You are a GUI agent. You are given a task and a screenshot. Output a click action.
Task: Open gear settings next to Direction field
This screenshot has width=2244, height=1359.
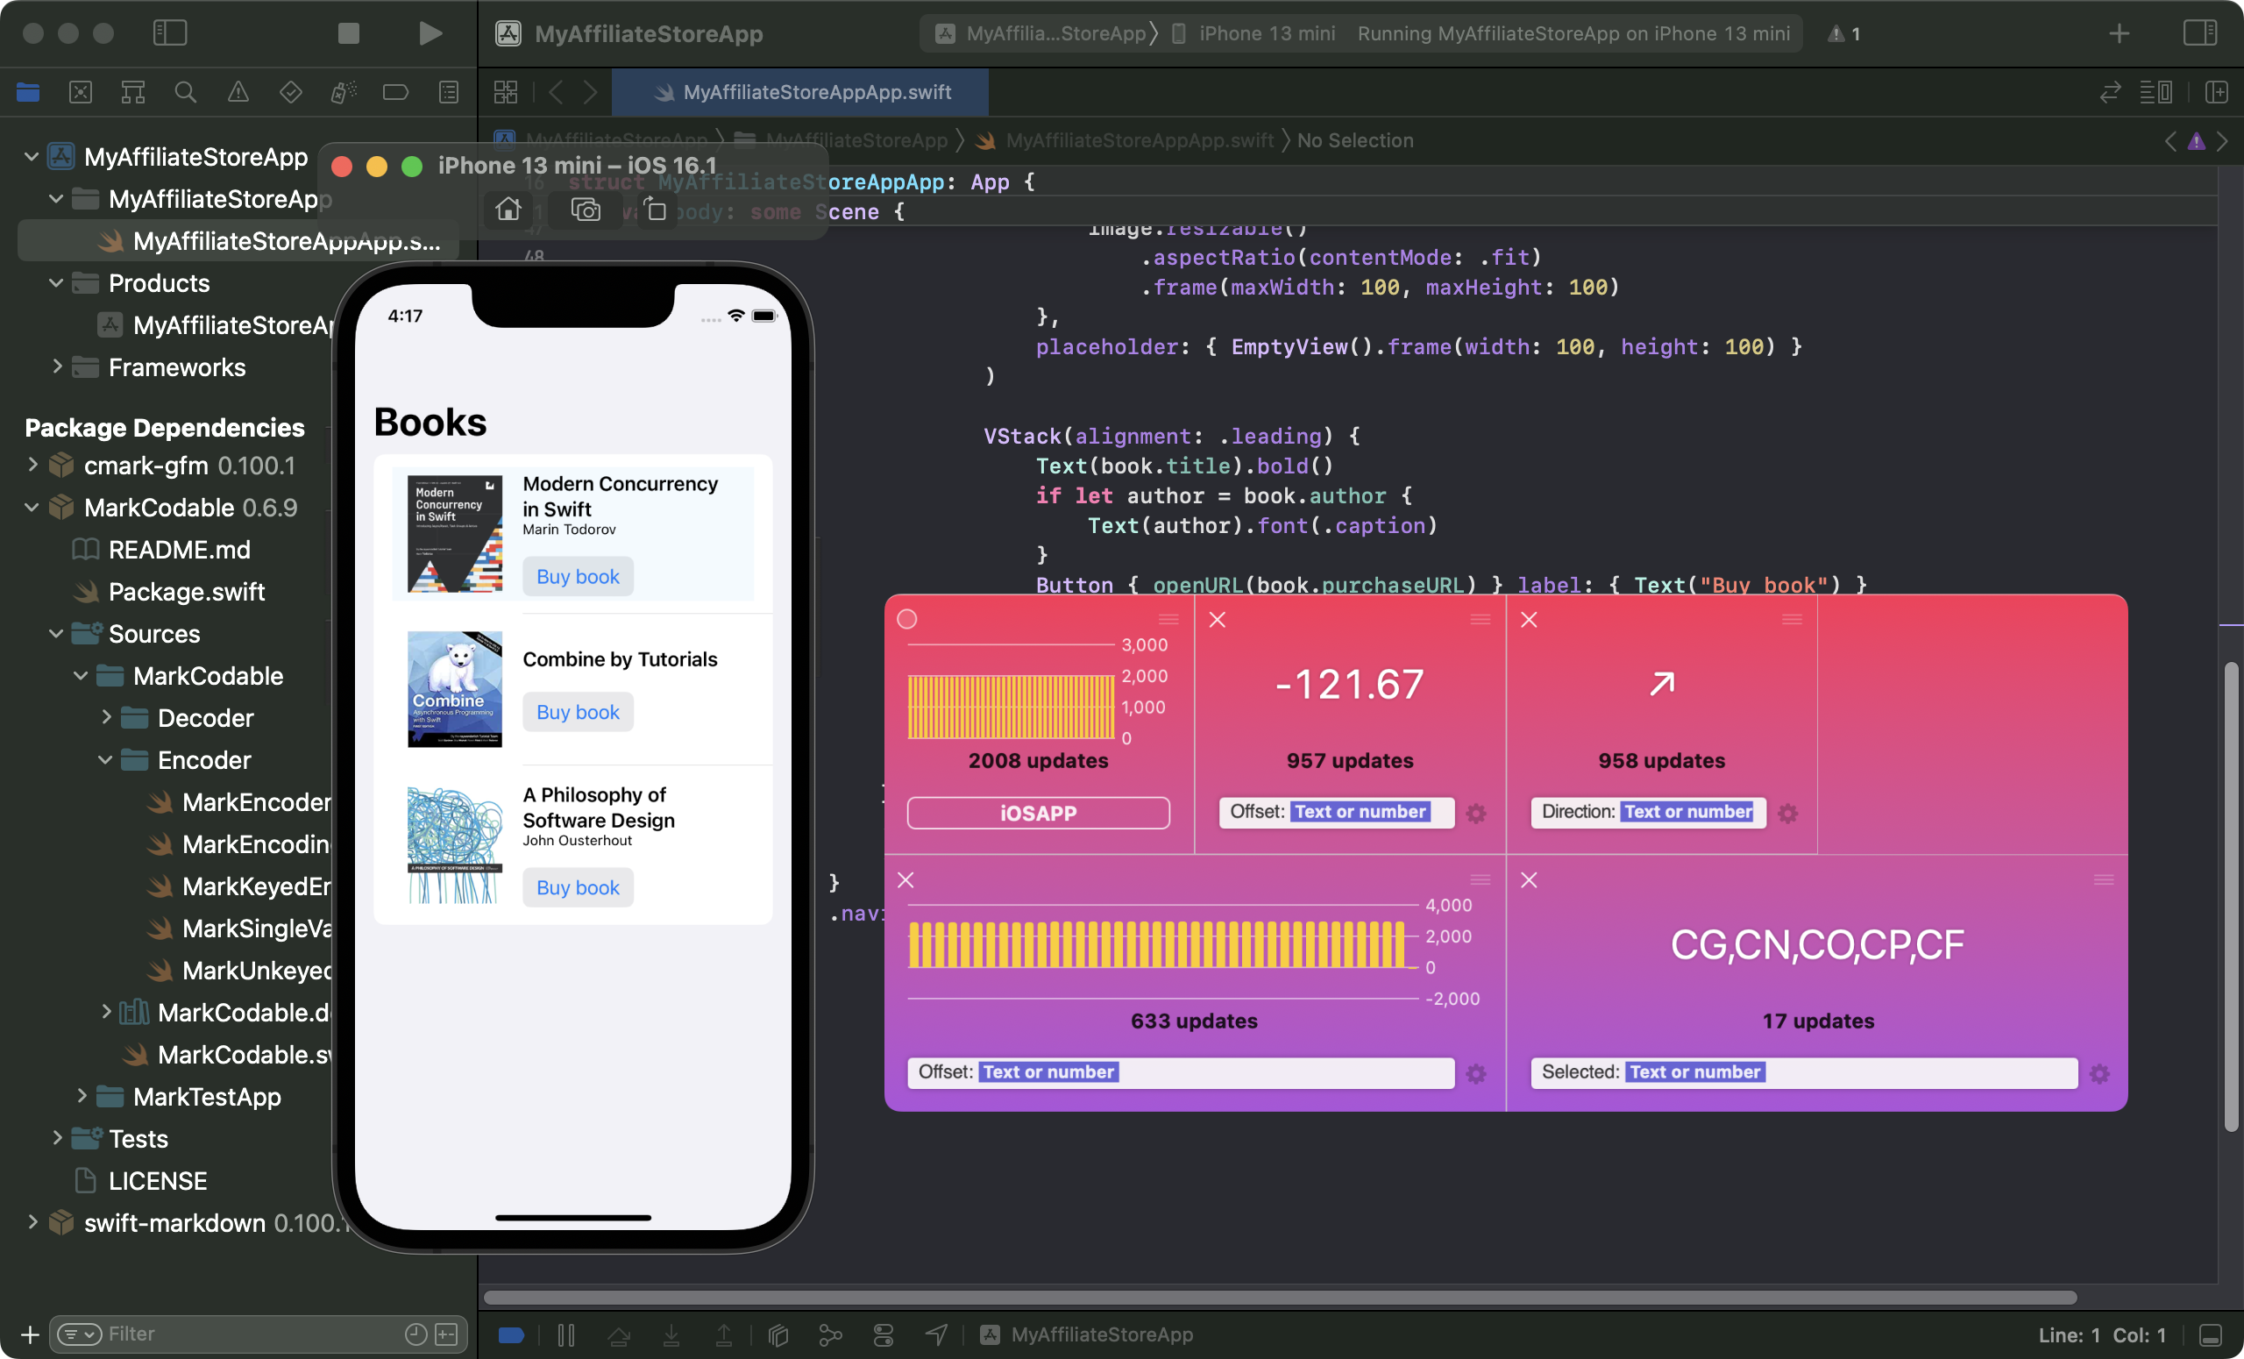[x=1787, y=814]
